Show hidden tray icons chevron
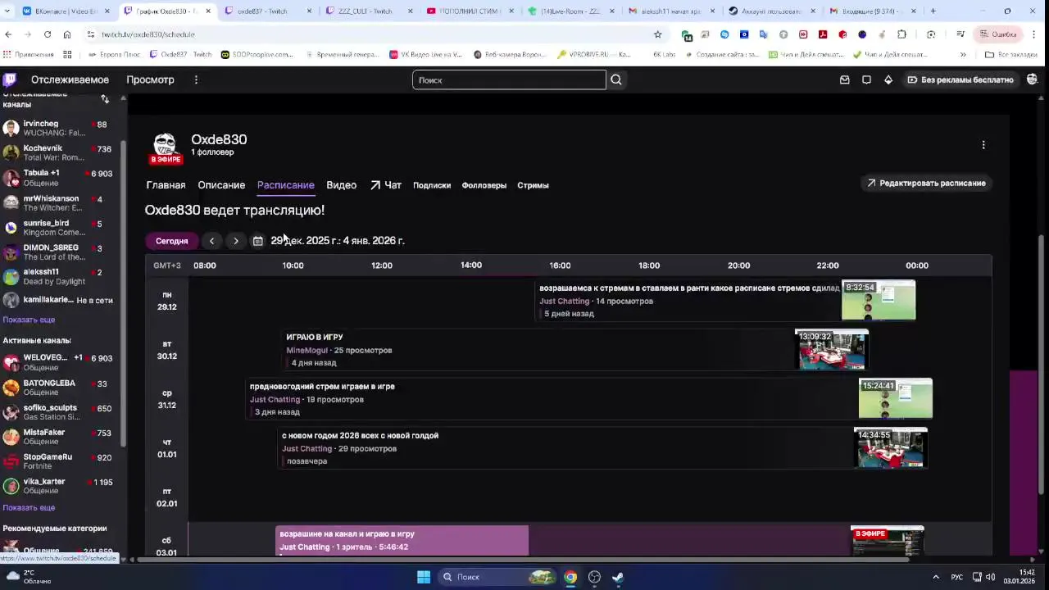The height and width of the screenshot is (590, 1049). 936,577
